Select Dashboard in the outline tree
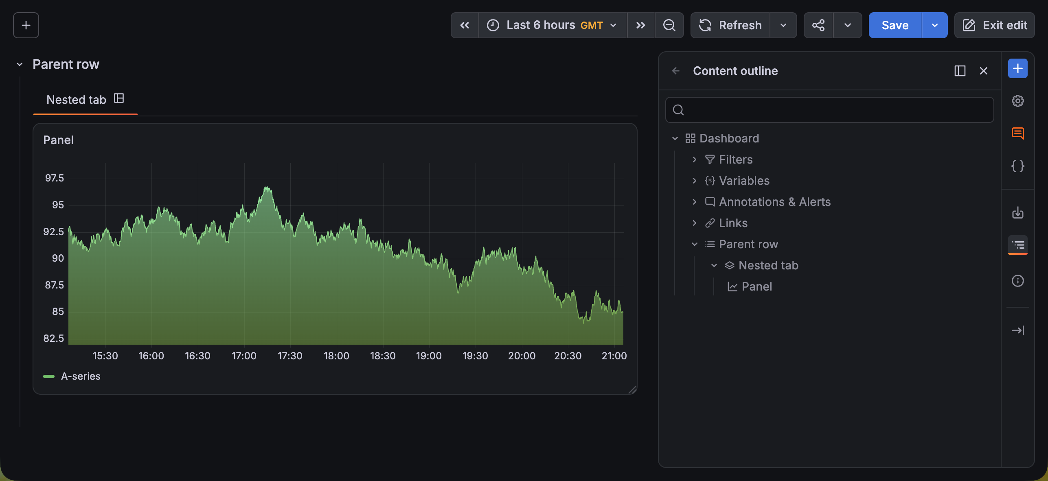 (x=729, y=138)
